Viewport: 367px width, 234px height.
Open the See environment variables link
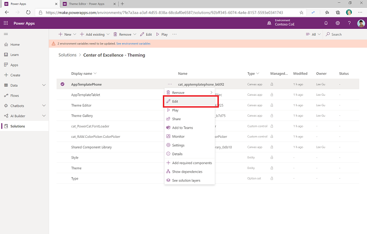[133, 44]
